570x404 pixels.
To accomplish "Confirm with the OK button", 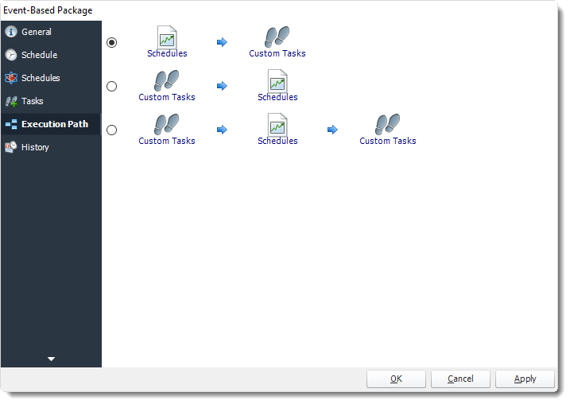I will [x=396, y=379].
